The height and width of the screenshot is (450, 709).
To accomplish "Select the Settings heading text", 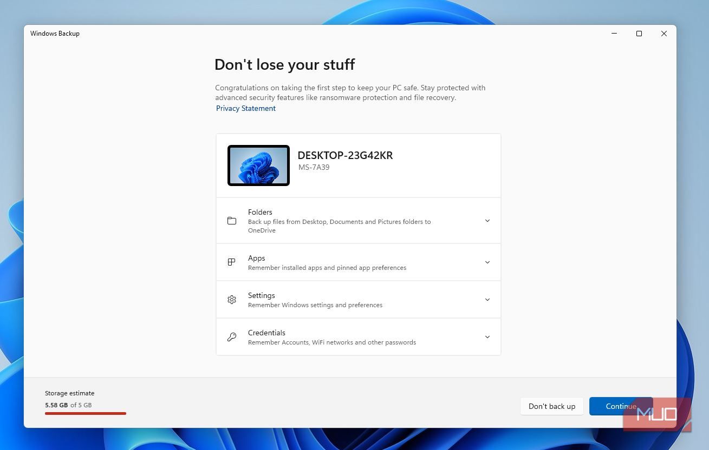I will tap(262, 295).
